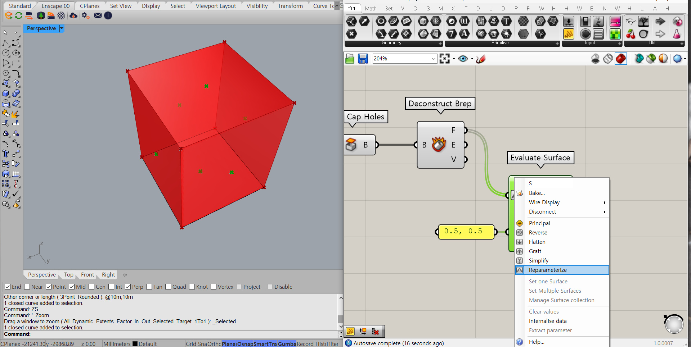Image resolution: width=691 pixels, height=347 pixels.
Task: Click Internalise data in context menu
Action: pos(562,321)
